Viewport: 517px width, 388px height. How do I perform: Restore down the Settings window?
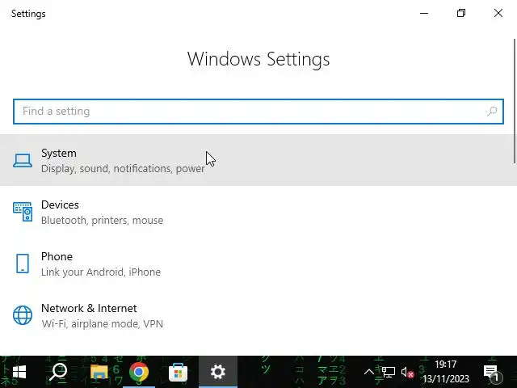[x=461, y=13]
